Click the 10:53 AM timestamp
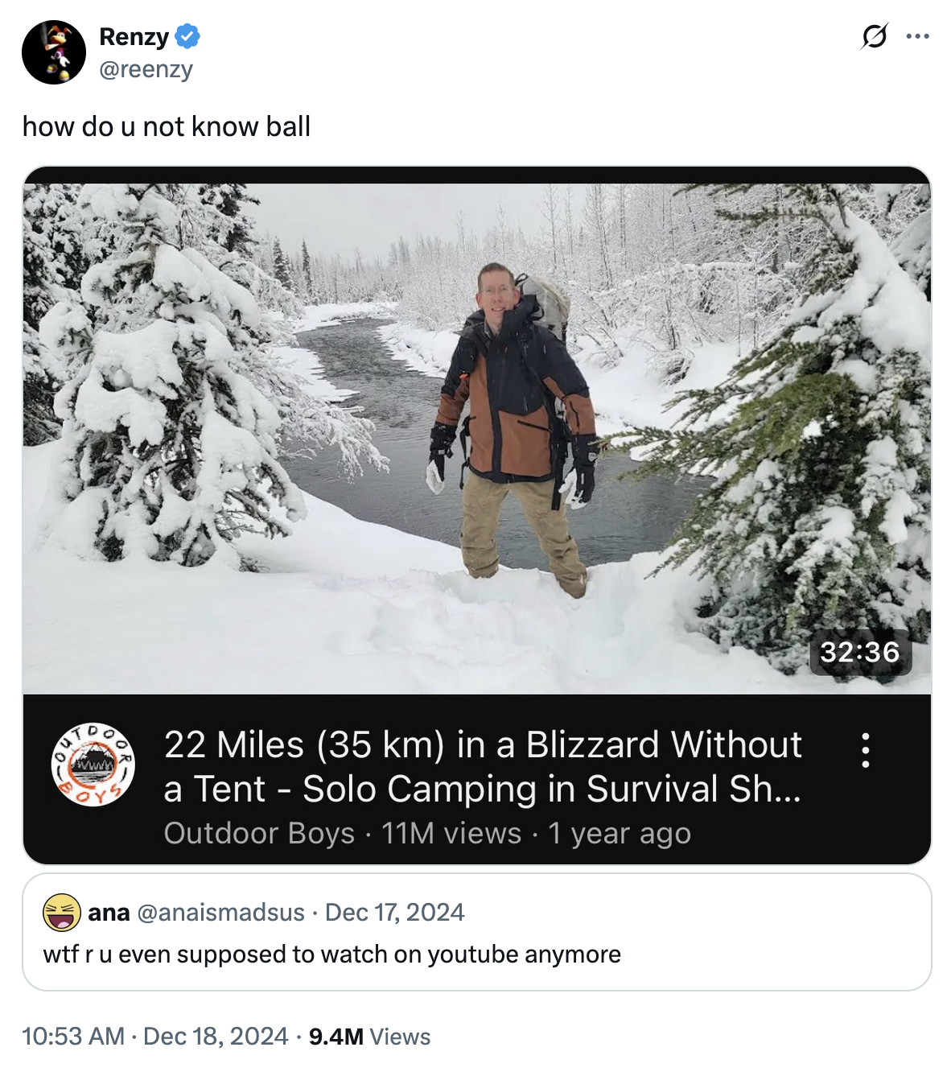The width and height of the screenshot is (951, 1072). pyautogui.click(x=72, y=1038)
